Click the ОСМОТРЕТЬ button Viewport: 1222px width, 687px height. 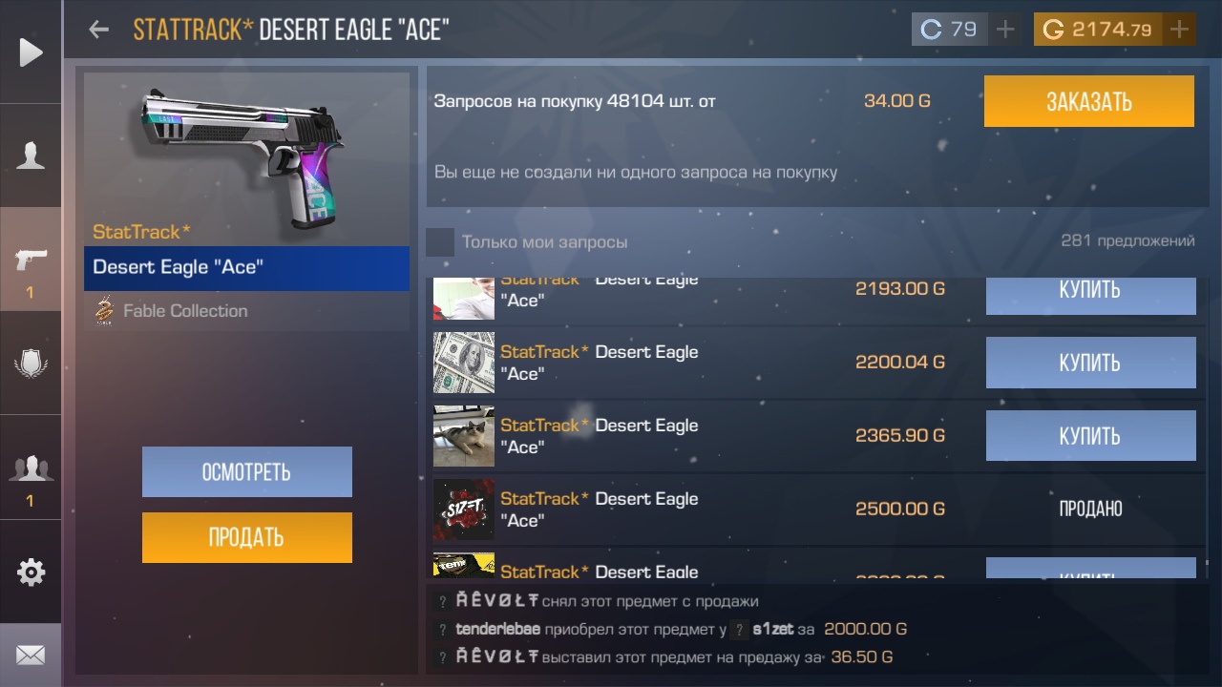(247, 471)
